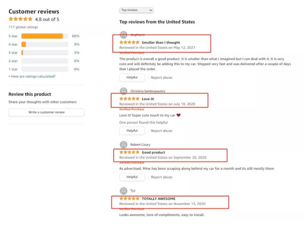
Task: Click star rating of "Love it!" review
Action: click(x=129, y=99)
